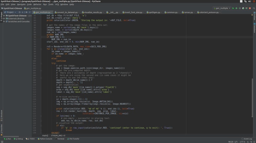Viewport: 256px width, 143px height.
Task: Stop the running process with red square
Action: point(250,8)
